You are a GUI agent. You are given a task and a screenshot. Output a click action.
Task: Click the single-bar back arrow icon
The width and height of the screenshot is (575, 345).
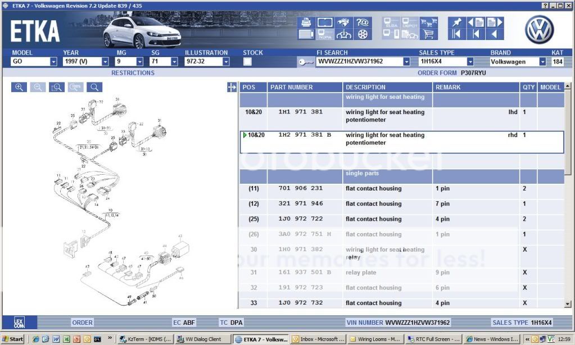(x=476, y=34)
